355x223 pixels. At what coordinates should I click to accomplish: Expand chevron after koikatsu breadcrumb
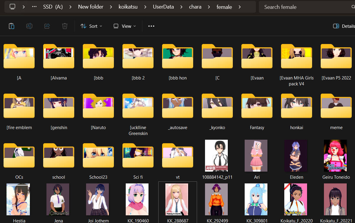click(145, 6)
